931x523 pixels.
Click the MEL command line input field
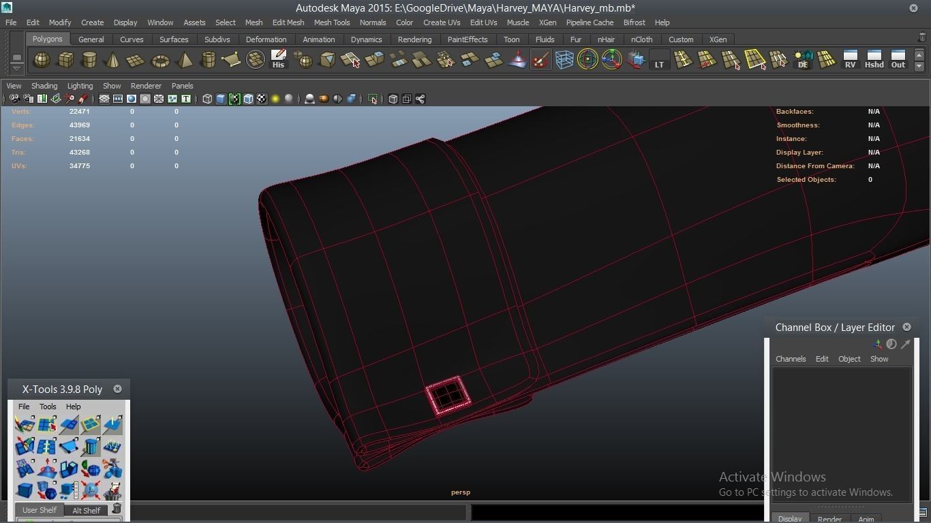[x=298, y=511]
